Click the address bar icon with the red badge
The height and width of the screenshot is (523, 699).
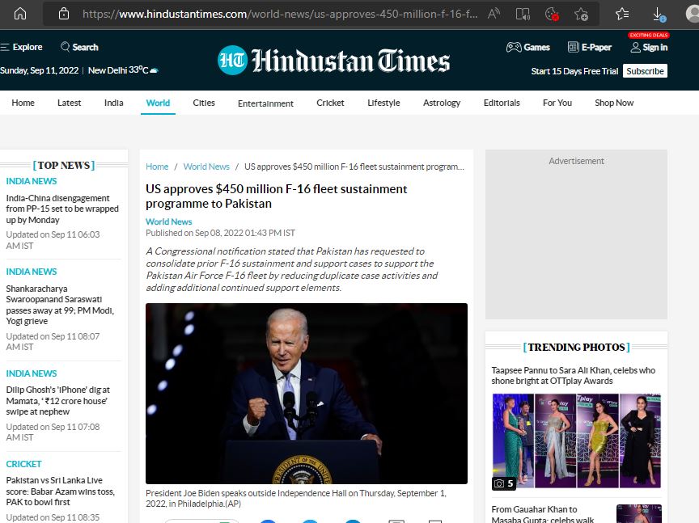pyautogui.click(x=552, y=14)
